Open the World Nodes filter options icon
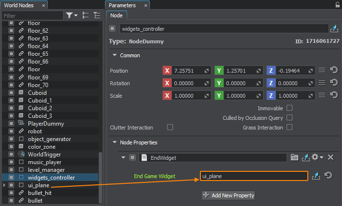Screen dimensions: 342x206 coord(72,15)
